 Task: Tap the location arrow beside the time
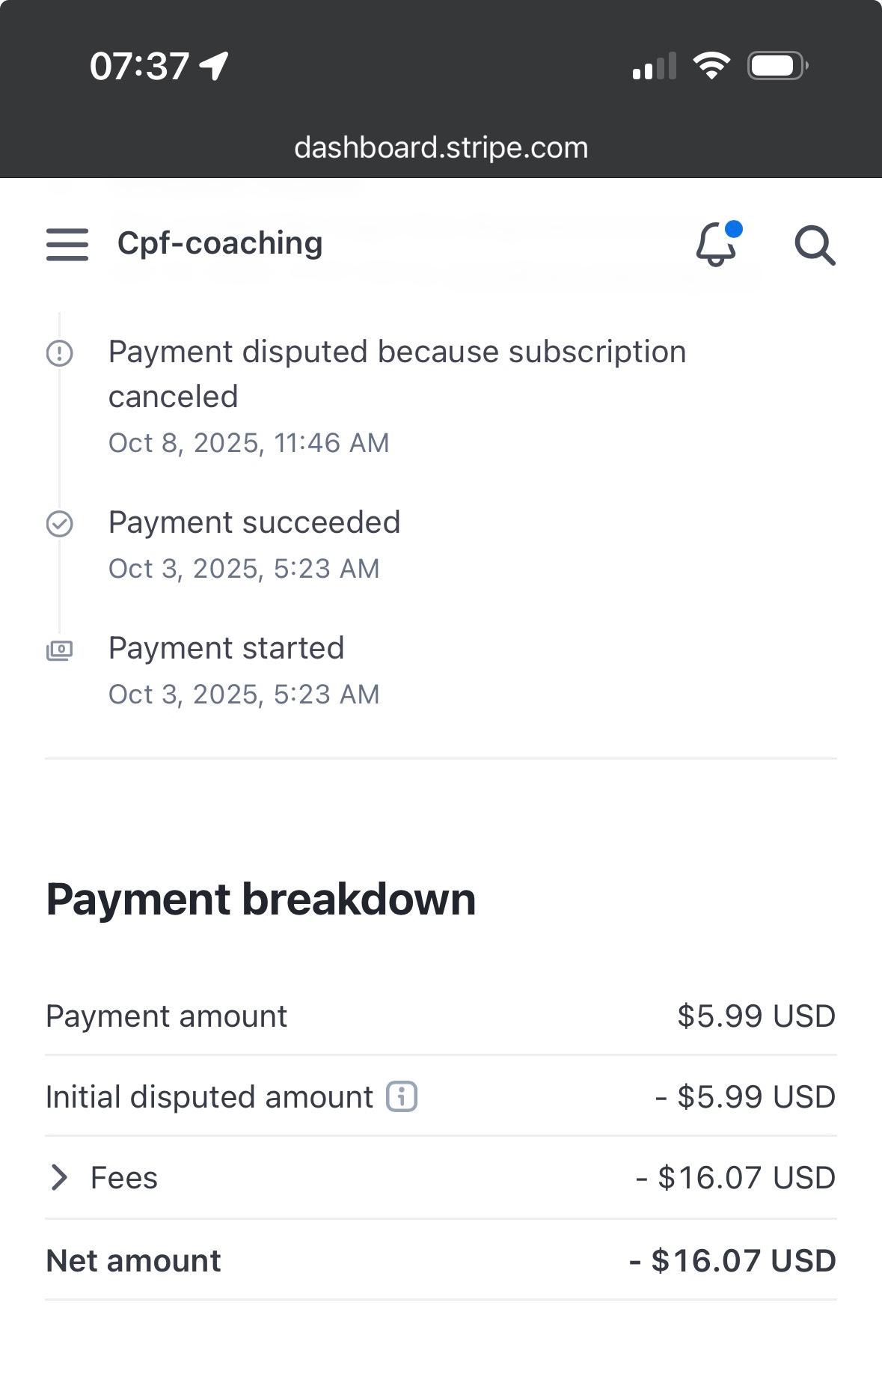click(215, 67)
